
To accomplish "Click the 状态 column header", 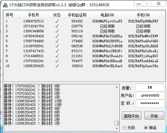I will point(57,15).
